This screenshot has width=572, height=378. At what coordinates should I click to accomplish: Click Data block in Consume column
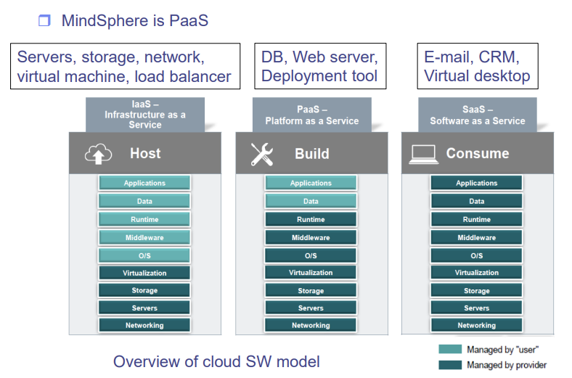[x=476, y=201]
